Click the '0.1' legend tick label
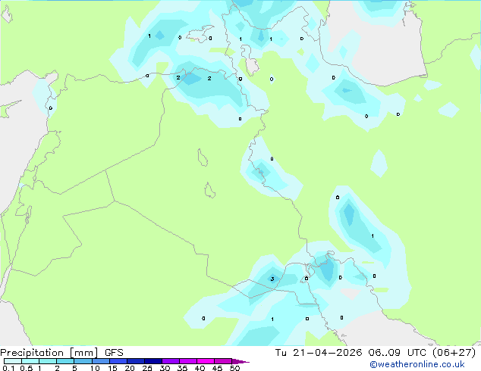The height and width of the screenshot is (371, 481). tap(8, 368)
